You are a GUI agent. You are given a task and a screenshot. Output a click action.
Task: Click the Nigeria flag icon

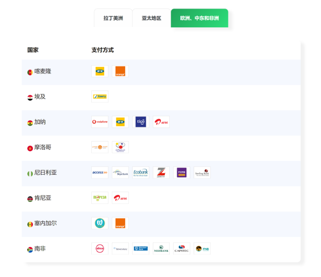pos(30,174)
